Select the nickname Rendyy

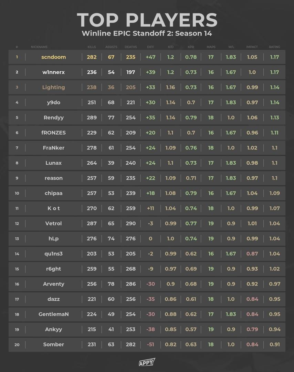click(54, 118)
